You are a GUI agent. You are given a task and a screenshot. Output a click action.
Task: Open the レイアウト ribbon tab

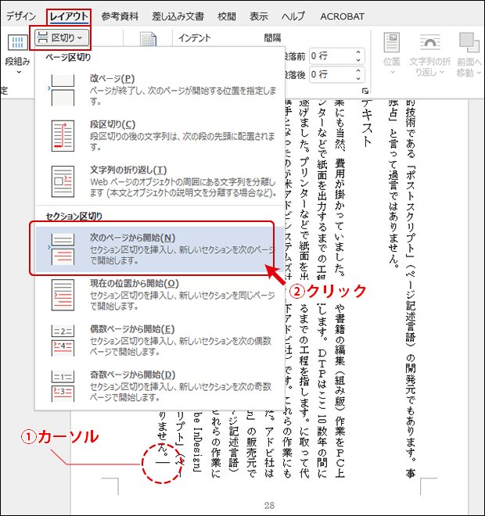69,16
